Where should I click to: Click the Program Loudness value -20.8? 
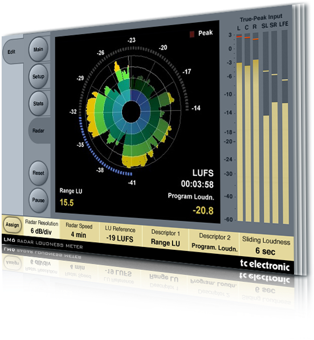click(203, 211)
